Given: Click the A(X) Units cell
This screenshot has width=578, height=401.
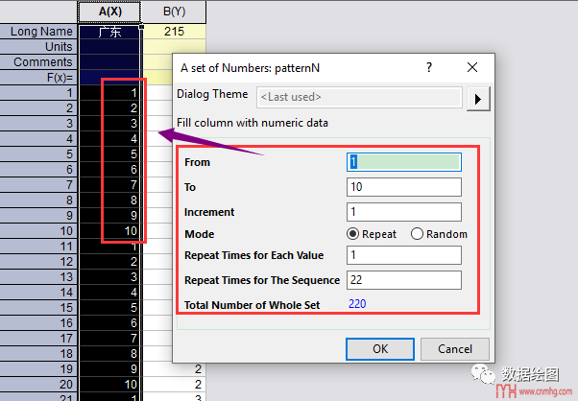Looking at the screenshot, I should [109, 47].
